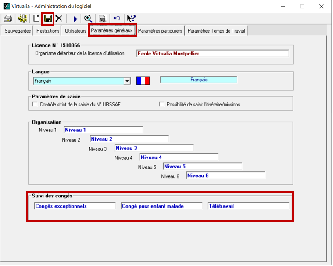Open the Utilisateurs tab
The image size is (333, 266).
(75, 31)
